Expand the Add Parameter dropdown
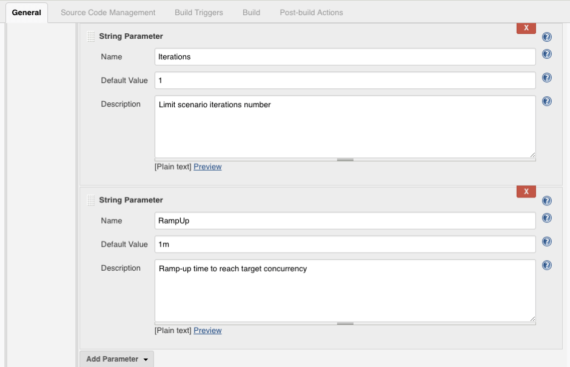The image size is (570, 367). pyautogui.click(x=116, y=359)
